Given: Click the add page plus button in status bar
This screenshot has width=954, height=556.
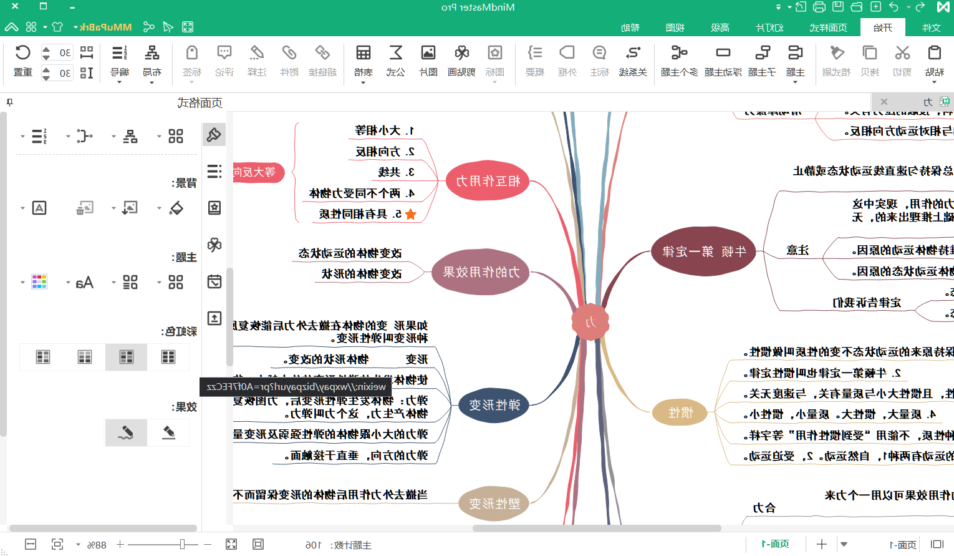Looking at the screenshot, I should (822, 544).
